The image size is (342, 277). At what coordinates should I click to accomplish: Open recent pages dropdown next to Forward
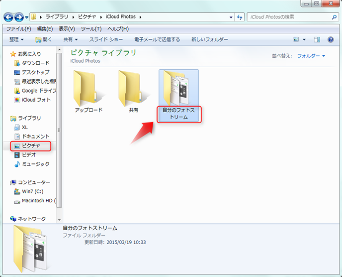pos(27,17)
